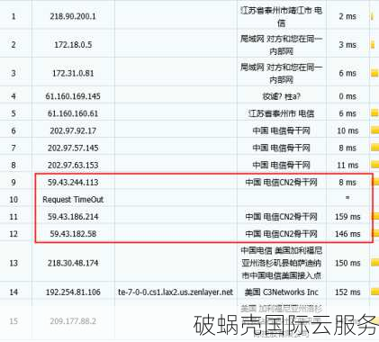Select hop number 14 cell
Screen dimensions: 379x342
click(x=14, y=292)
